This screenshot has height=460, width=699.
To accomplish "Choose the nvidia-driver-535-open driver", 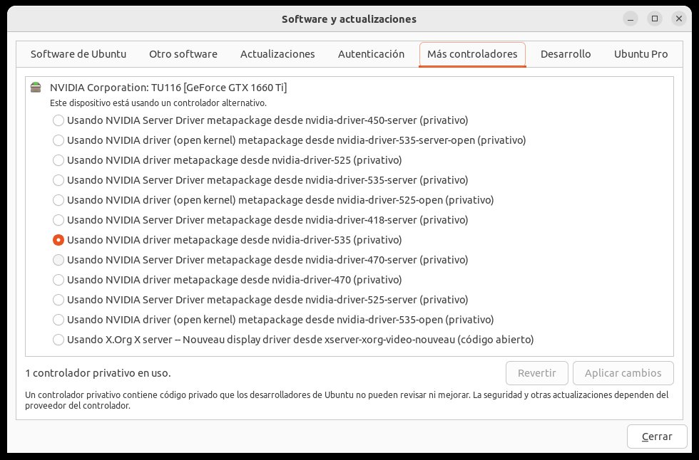I will click(58, 320).
